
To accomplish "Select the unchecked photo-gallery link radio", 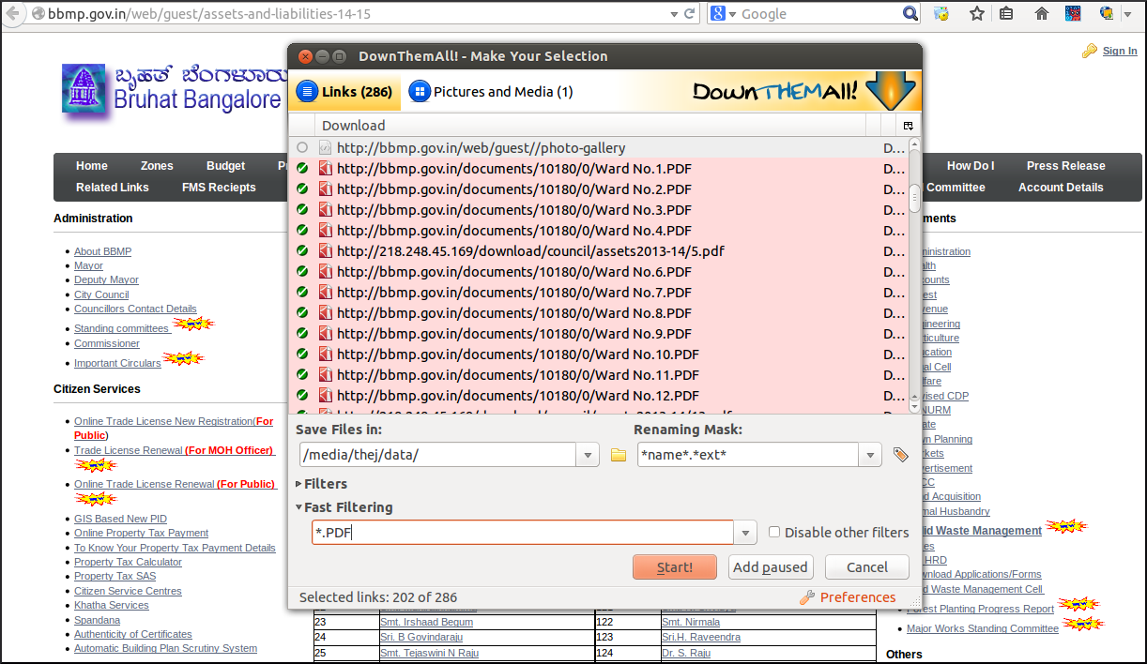I will 302,147.
